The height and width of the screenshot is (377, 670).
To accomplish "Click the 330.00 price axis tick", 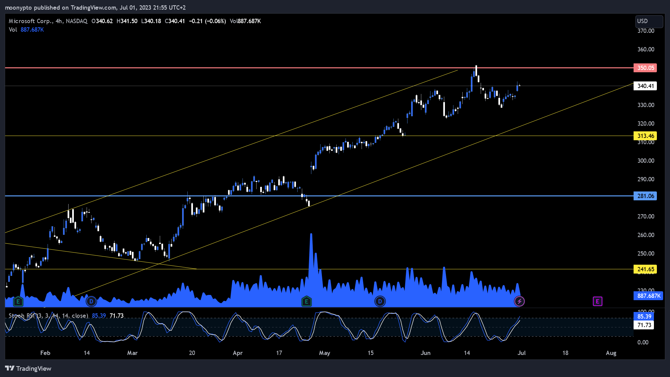I will tap(646, 105).
